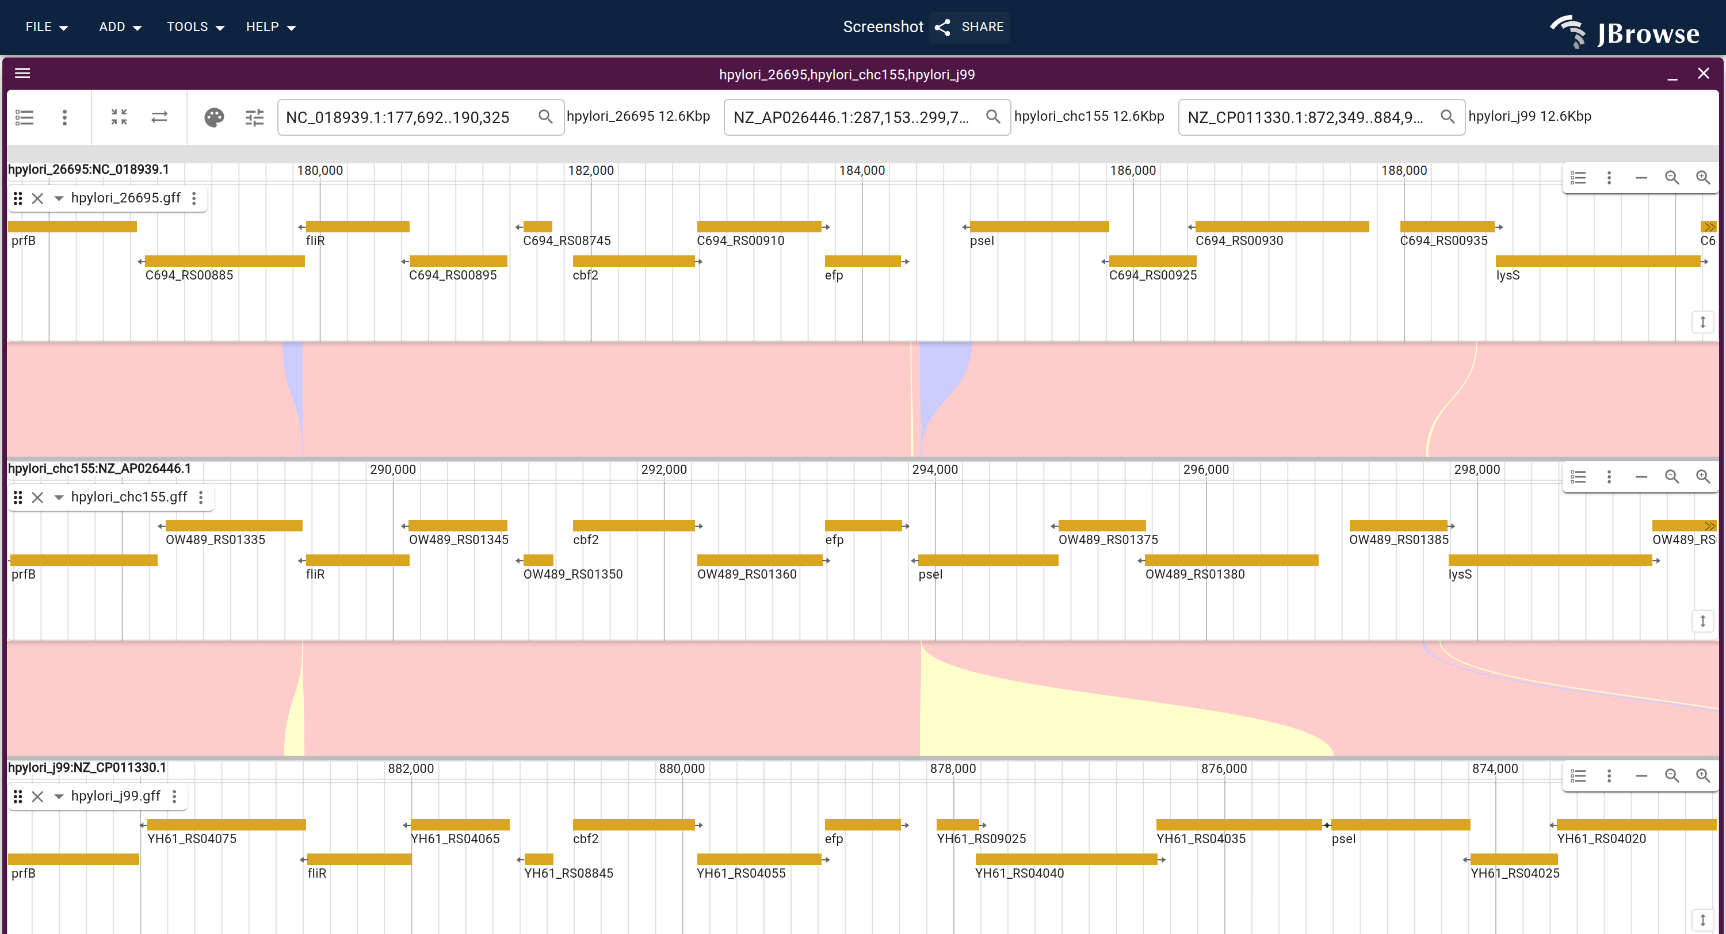Close the hpylori_chc155.gff track
This screenshot has width=1726, height=934.
click(x=37, y=497)
